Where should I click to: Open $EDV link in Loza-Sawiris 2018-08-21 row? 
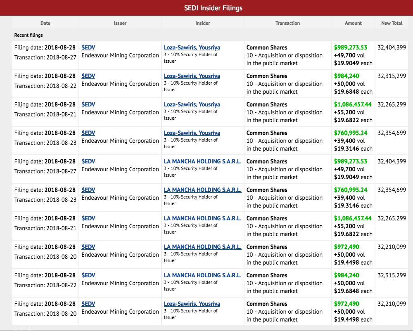point(88,104)
